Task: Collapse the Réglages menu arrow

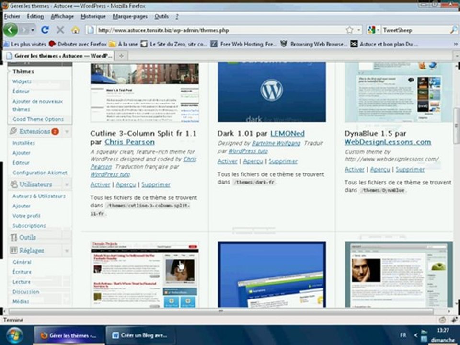Action: 67,251
